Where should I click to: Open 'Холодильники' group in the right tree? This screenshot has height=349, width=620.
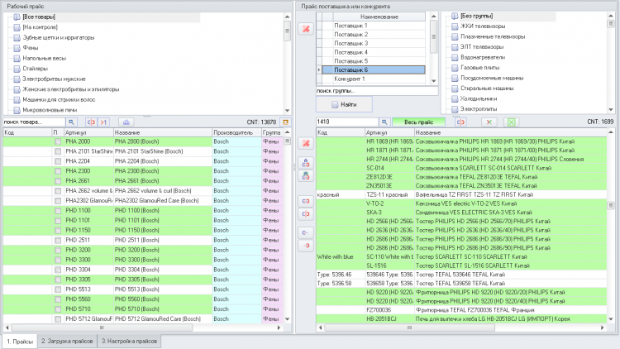click(477, 98)
